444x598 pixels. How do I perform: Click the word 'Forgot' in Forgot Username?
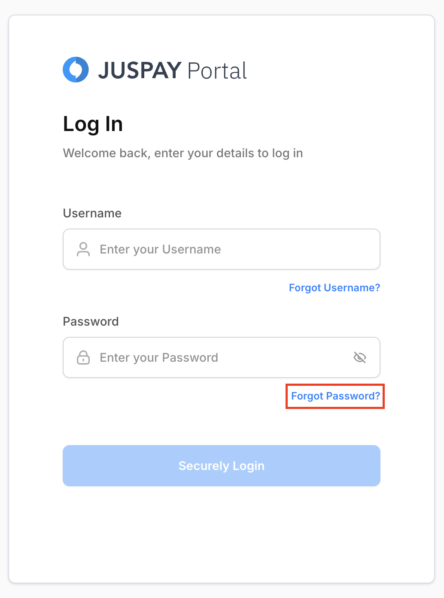[305, 288]
